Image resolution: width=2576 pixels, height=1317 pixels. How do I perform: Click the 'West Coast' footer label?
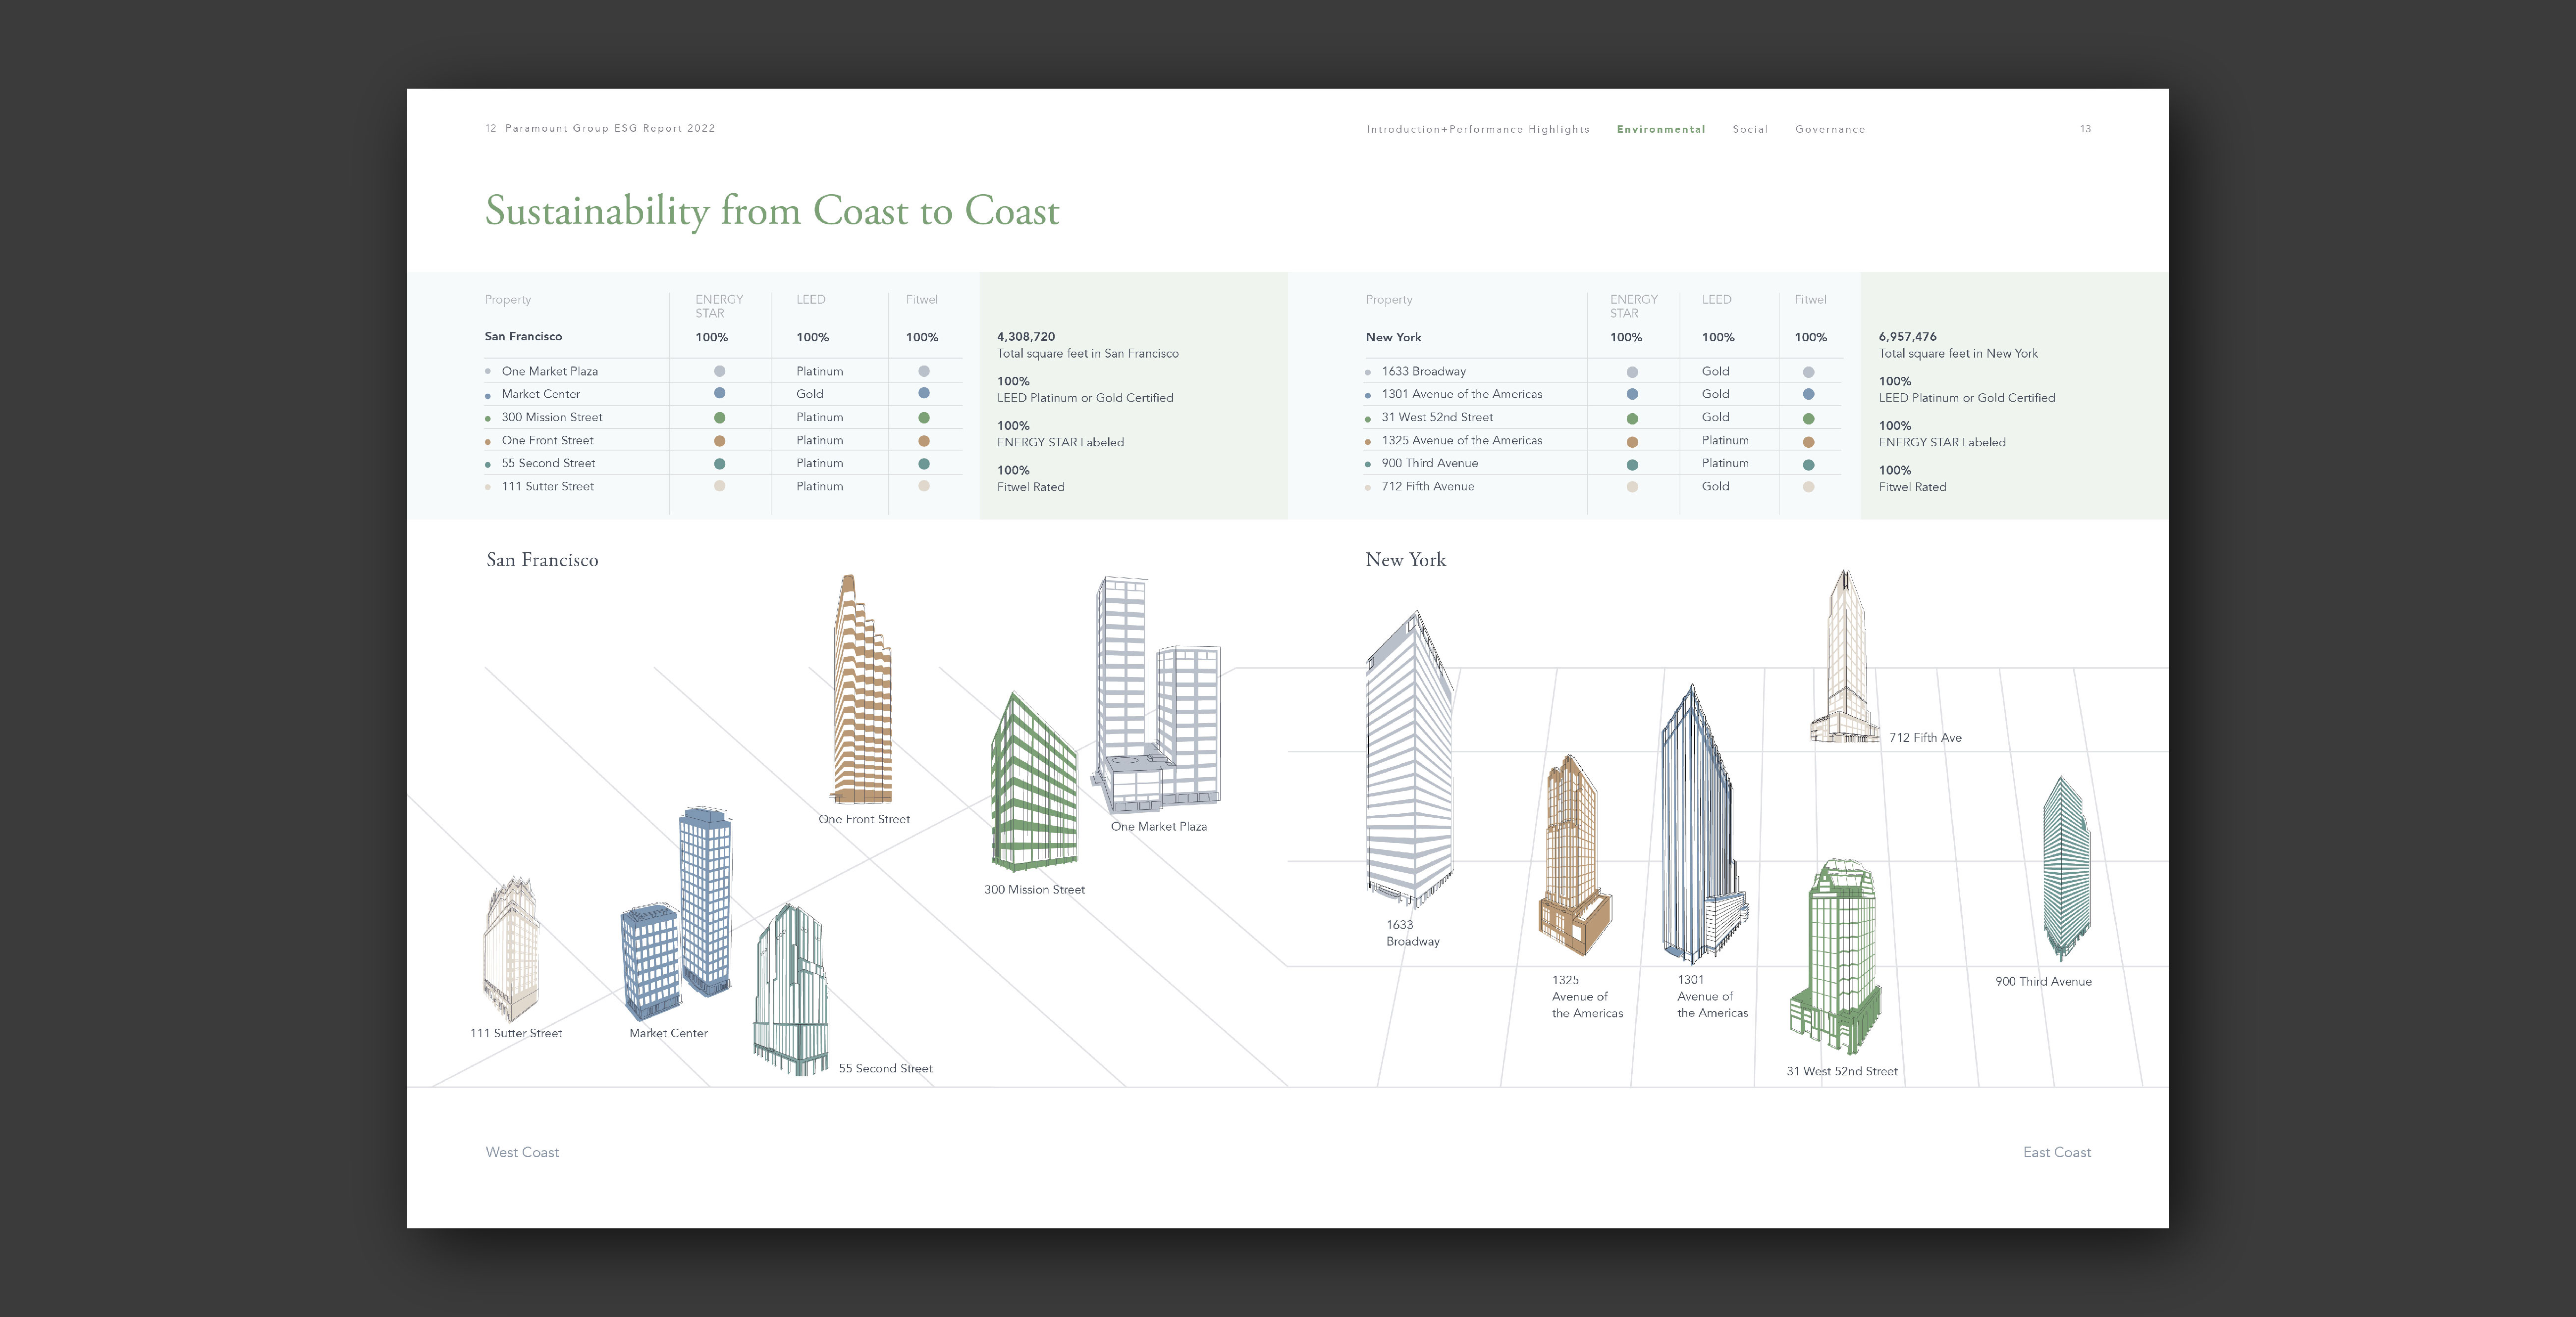pos(522,1152)
